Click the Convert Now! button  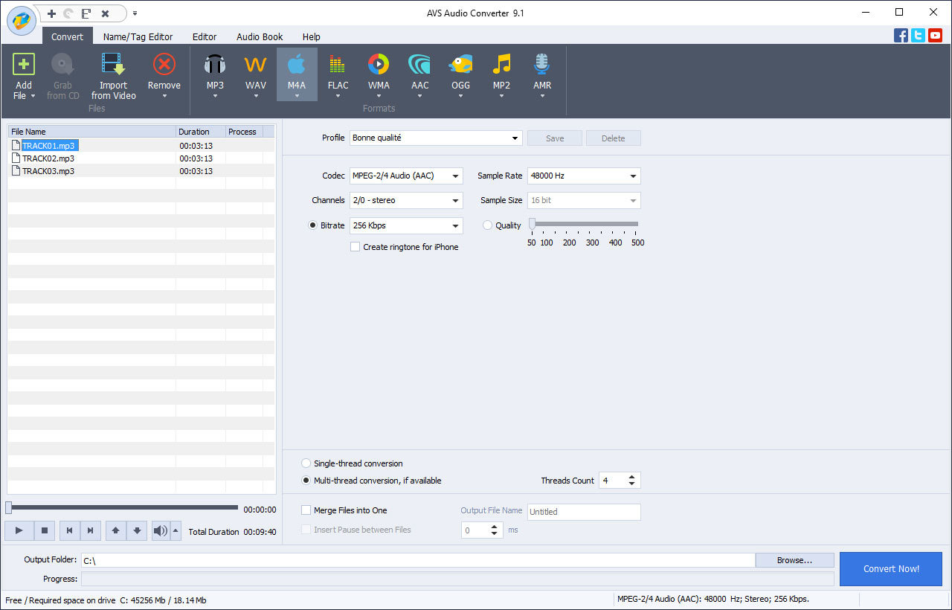coord(891,569)
